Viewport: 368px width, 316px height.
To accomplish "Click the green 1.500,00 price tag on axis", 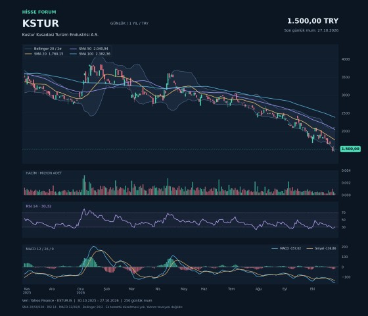I will [350, 149].
